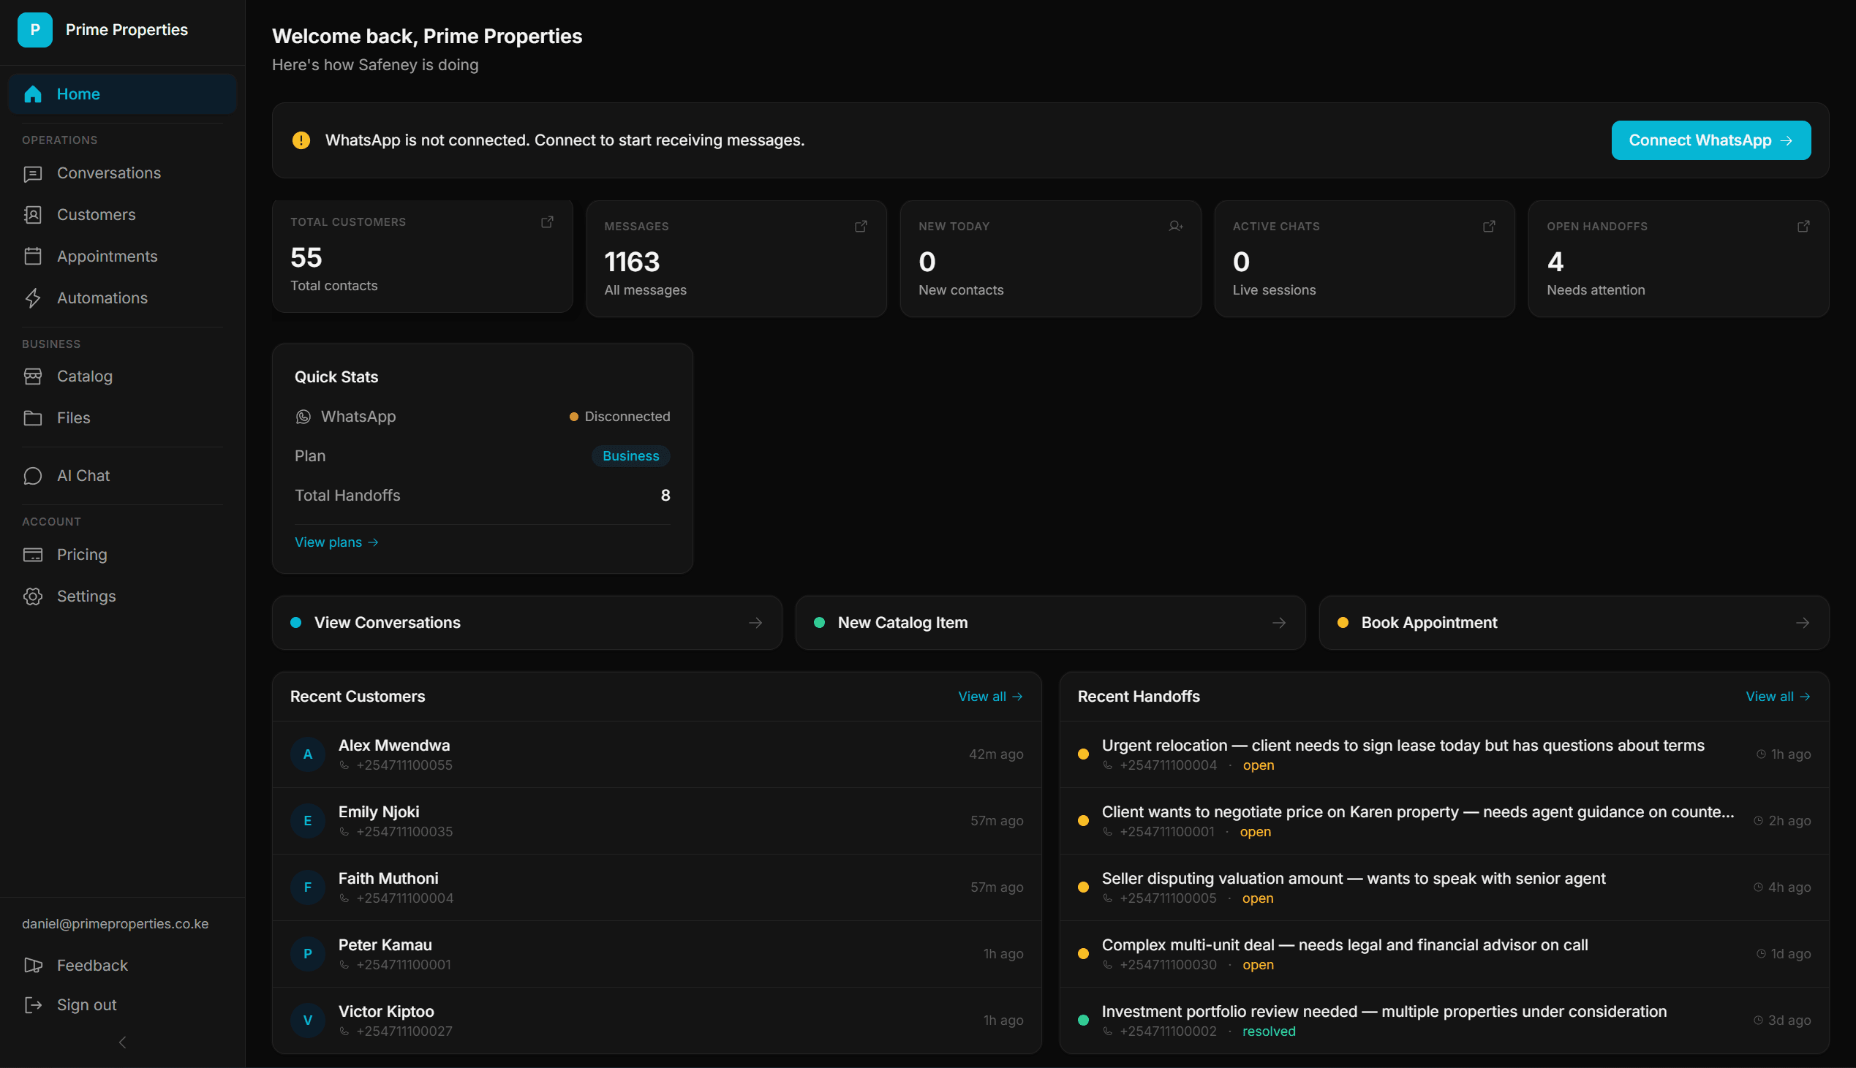Viewport: 1856px width, 1068px height.
Task: Click the add-contact icon on New Today card
Action: coord(1175,226)
